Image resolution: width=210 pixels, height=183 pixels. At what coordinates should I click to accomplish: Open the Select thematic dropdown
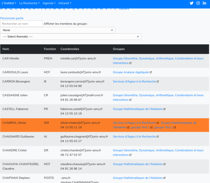tap(71, 37)
